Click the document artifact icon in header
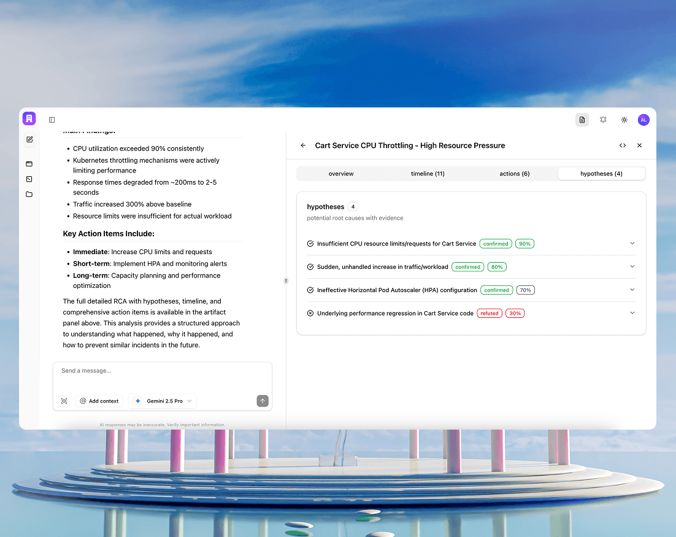This screenshot has width=676, height=537. pos(582,120)
